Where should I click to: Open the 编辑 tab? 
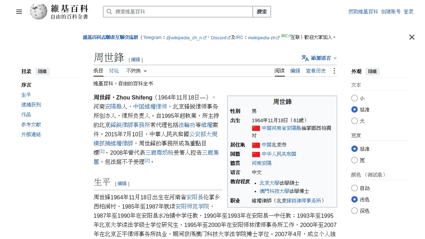[295, 71]
